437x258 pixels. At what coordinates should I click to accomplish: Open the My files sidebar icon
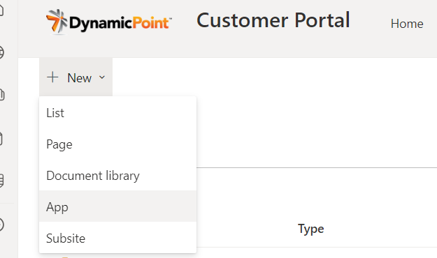pos(1,139)
